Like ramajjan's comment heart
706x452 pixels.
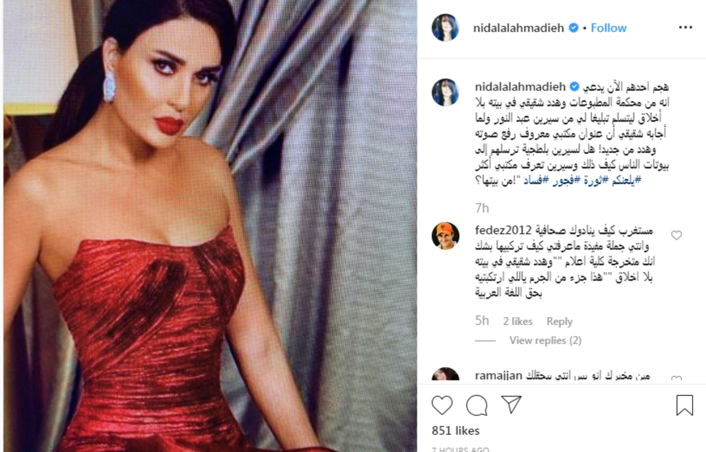pos(677,380)
